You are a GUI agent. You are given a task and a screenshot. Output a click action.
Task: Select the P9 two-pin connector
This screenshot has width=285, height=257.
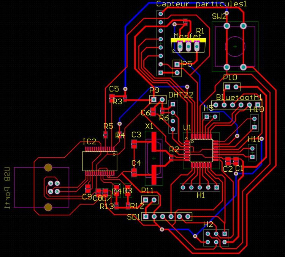click(158, 100)
